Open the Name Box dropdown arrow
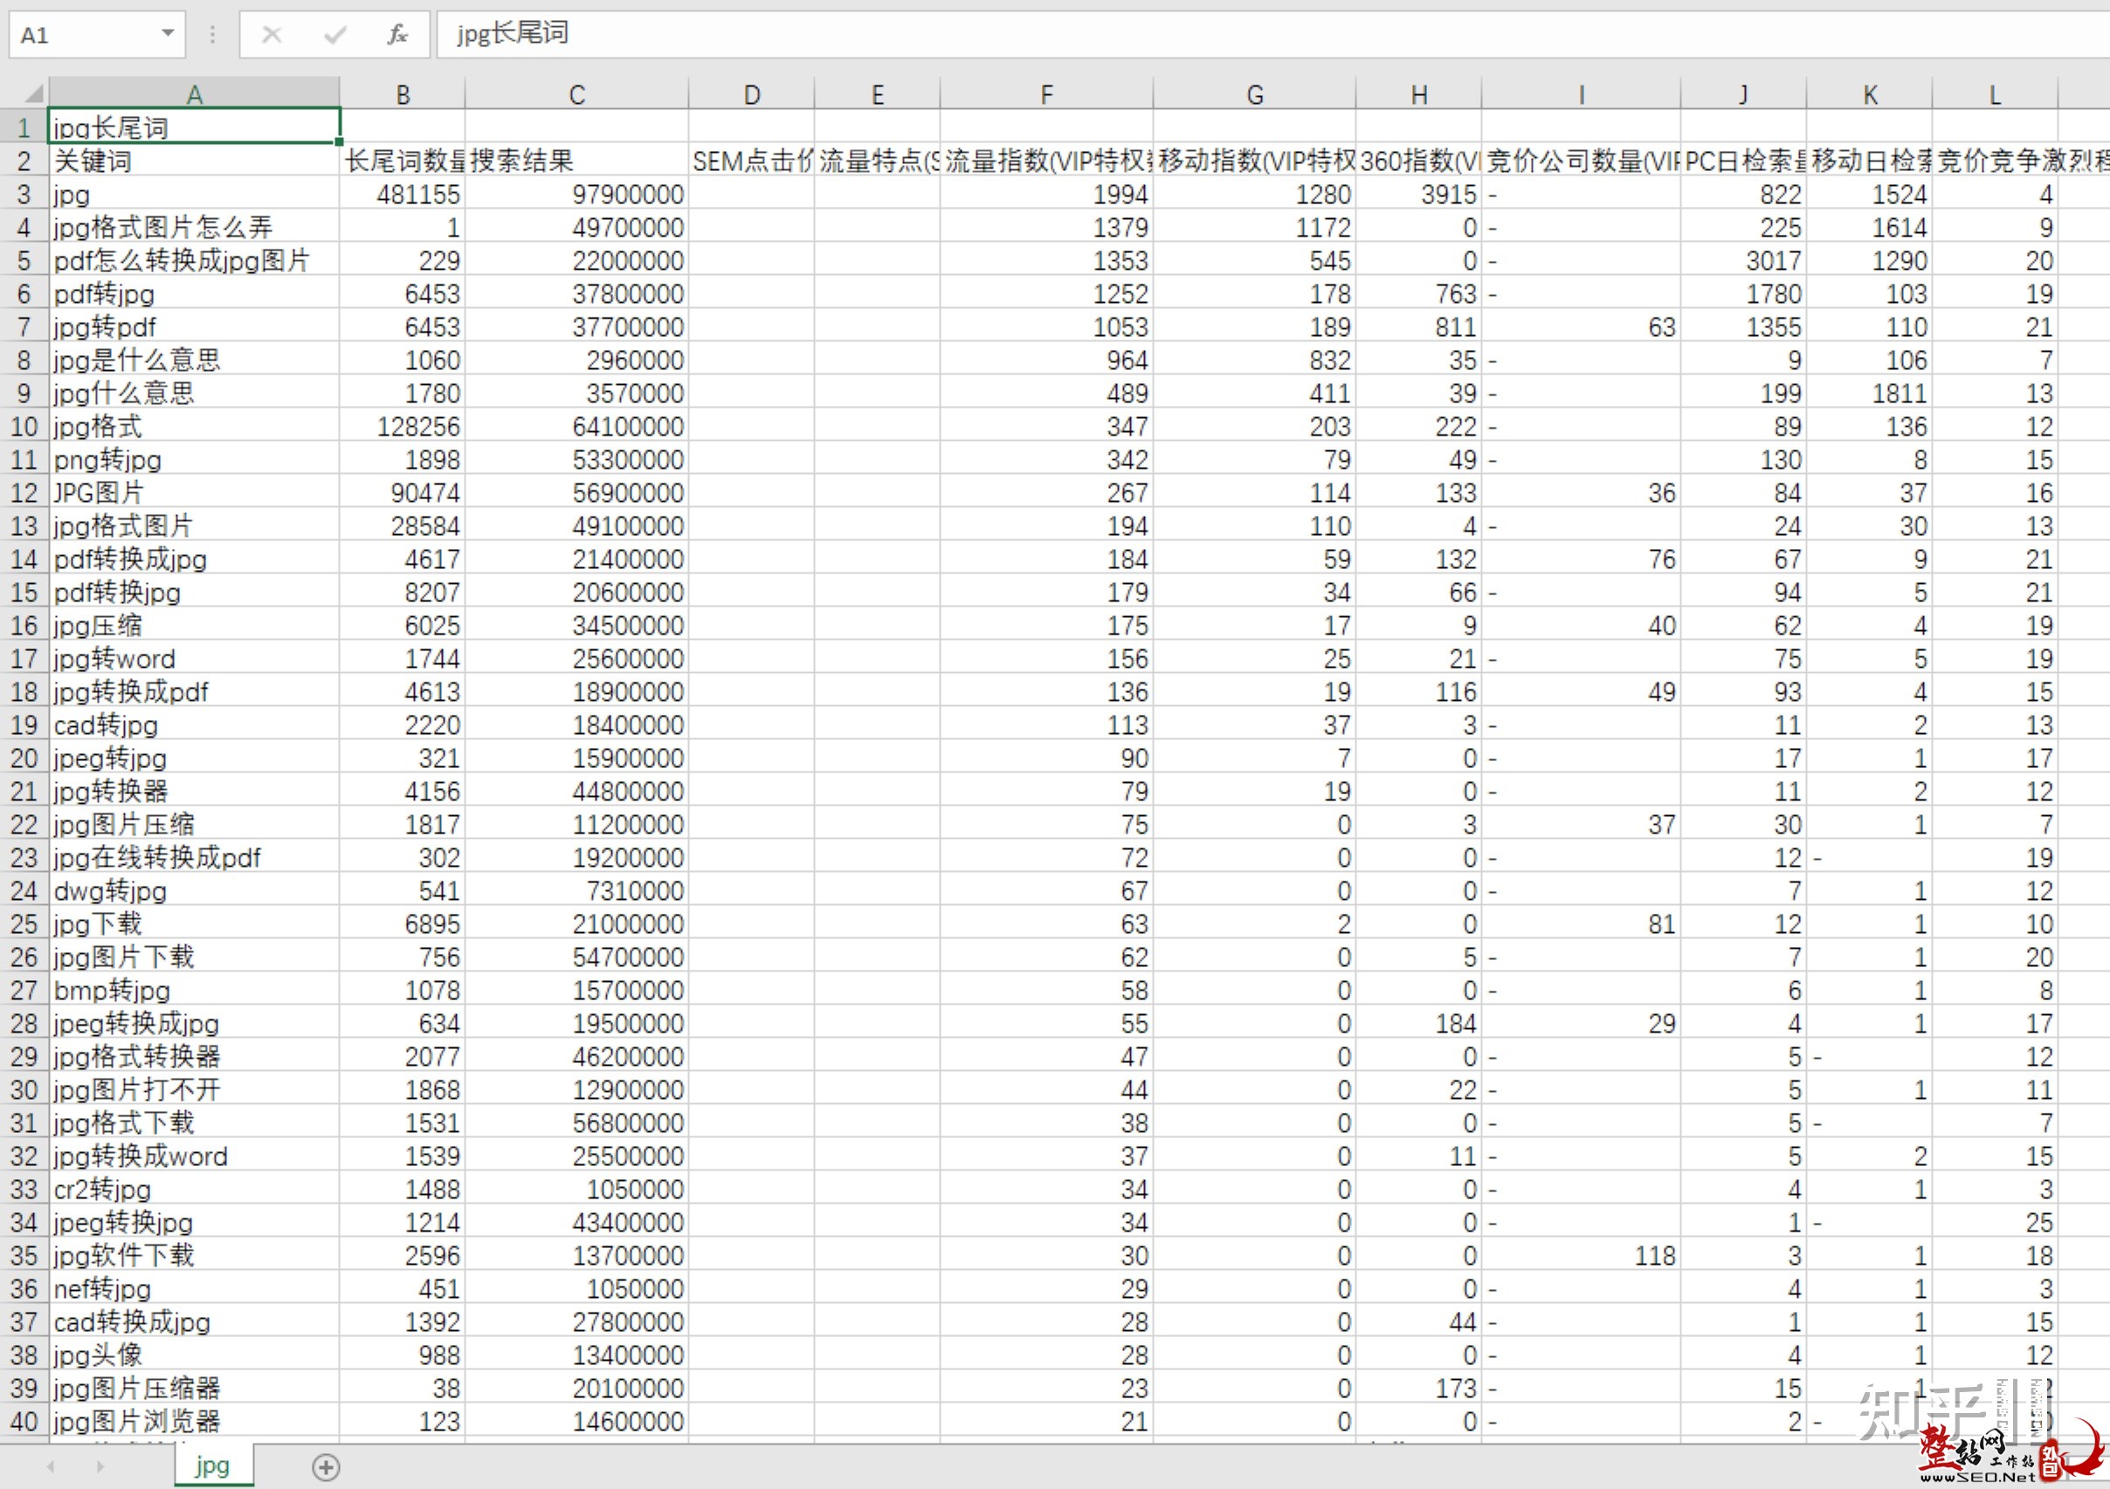 pyautogui.click(x=168, y=34)
